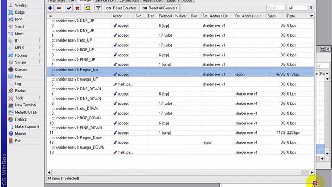Select comment 'shalder exe v1: ntp_DOWN'
Screen dimensions: 332x187
pyautogui.click(x=77, y=109)
